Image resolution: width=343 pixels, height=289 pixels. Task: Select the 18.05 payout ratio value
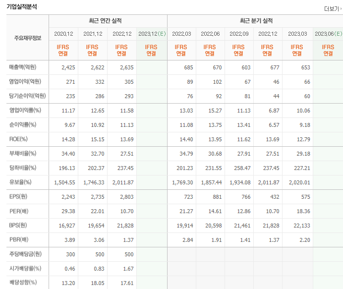(98, 283)
